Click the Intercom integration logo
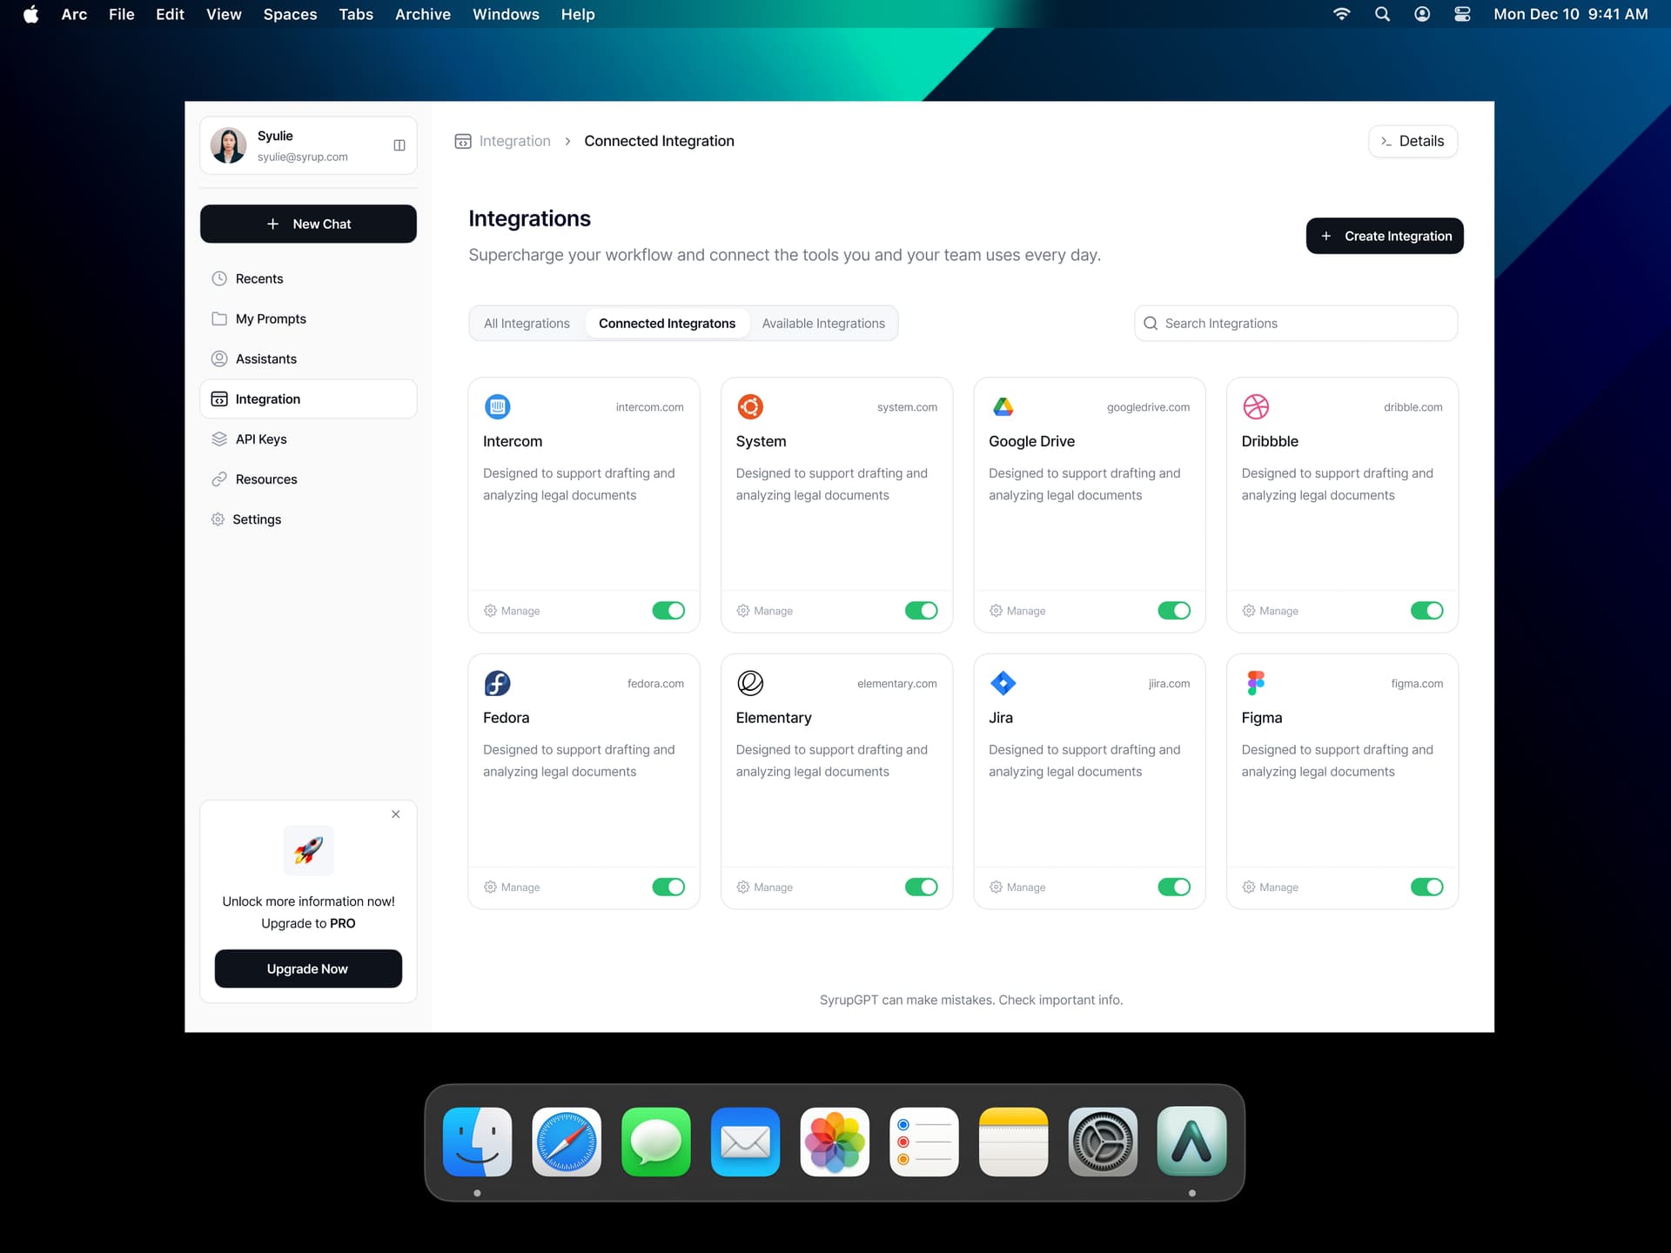The height and width of the screenshot is (1253, 1671). pyautogui.click(x=497, y=406)
